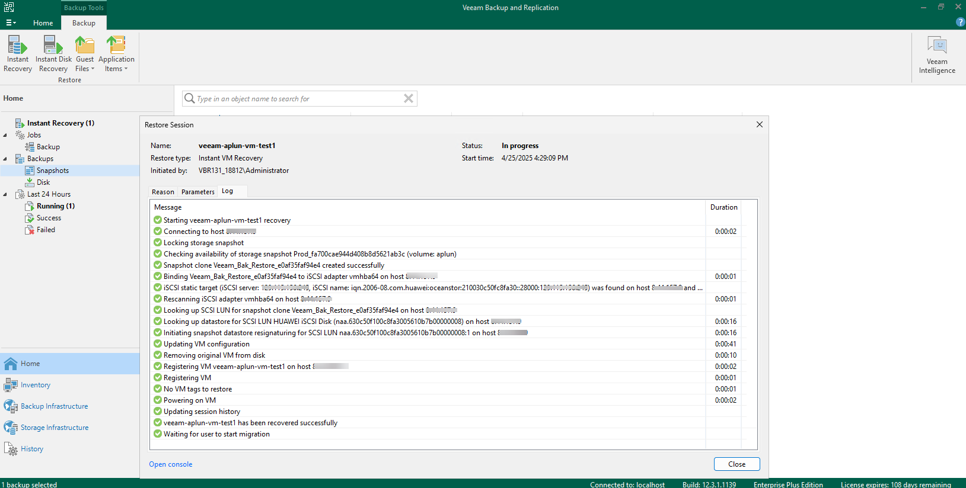Click the help question mark icon
Viewport: 966px width, 488px height.
[x=960, y=22]
